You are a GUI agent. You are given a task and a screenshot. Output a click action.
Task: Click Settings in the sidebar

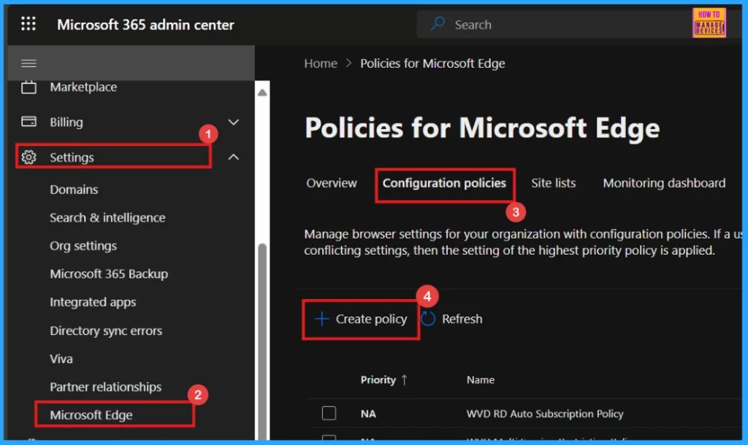[72, 158]
